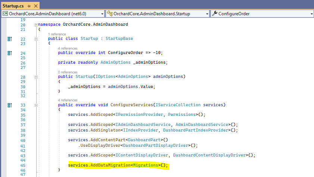Click line number 45 in the gutter
Image resolution: width=314 pixels, height=177 pixels.
click(x=23, y=165)
